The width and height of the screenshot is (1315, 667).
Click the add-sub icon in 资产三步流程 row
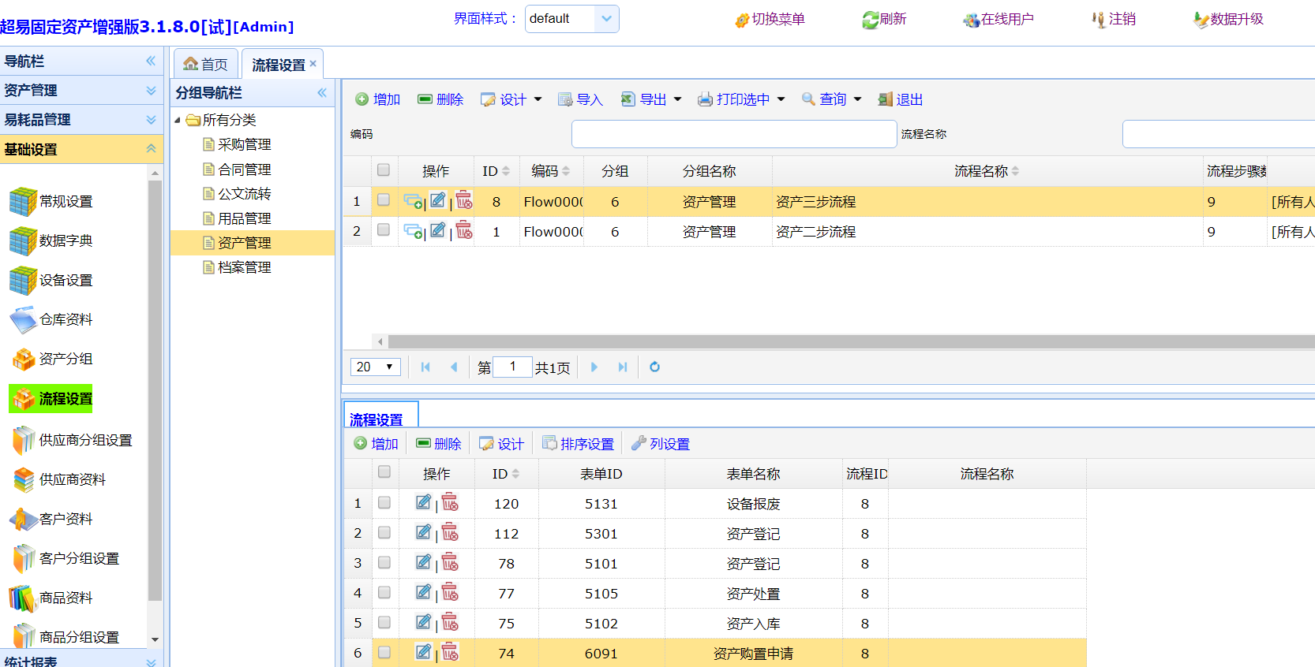click(x=413, y=202)
